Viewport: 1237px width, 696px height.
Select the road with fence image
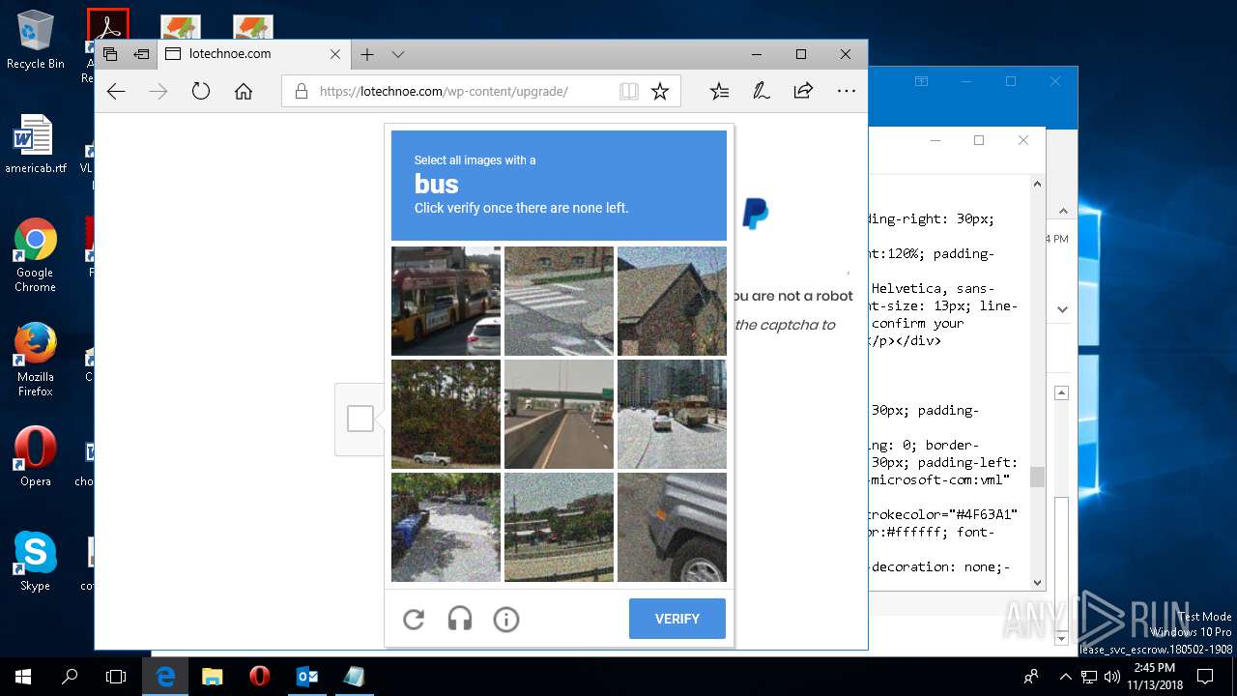[559, 527]
